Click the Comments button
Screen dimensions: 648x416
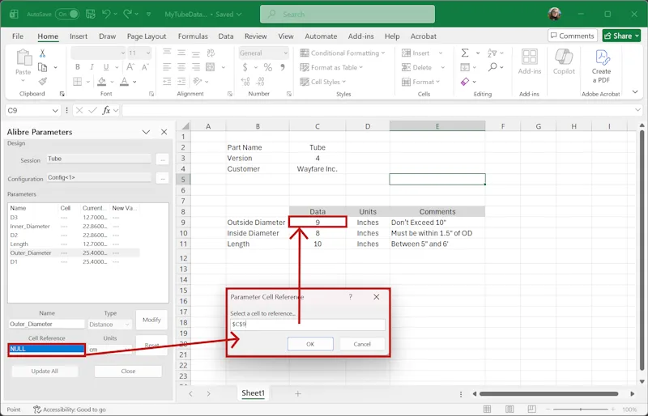point(573,36)
